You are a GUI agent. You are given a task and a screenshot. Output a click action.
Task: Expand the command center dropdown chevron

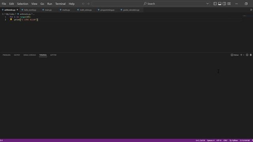[207, 4]
